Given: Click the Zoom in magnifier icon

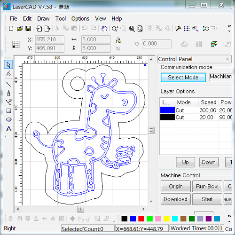Looking at the screenshot, I should (x=115, y=29).
